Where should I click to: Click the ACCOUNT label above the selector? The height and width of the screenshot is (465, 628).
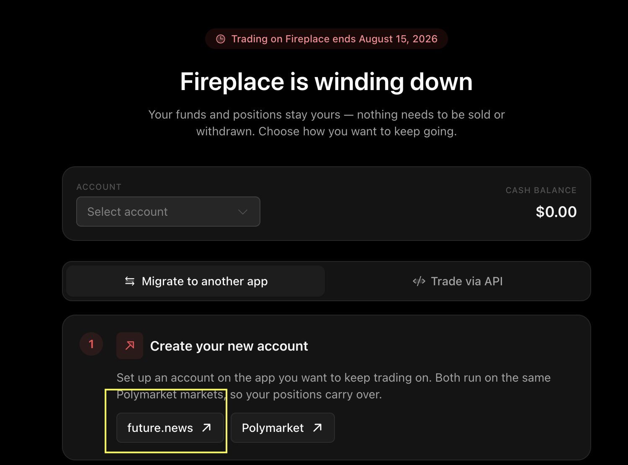[99, 187]
